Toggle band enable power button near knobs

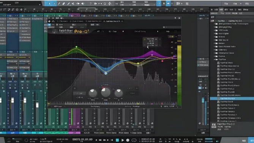click(75, 88)
